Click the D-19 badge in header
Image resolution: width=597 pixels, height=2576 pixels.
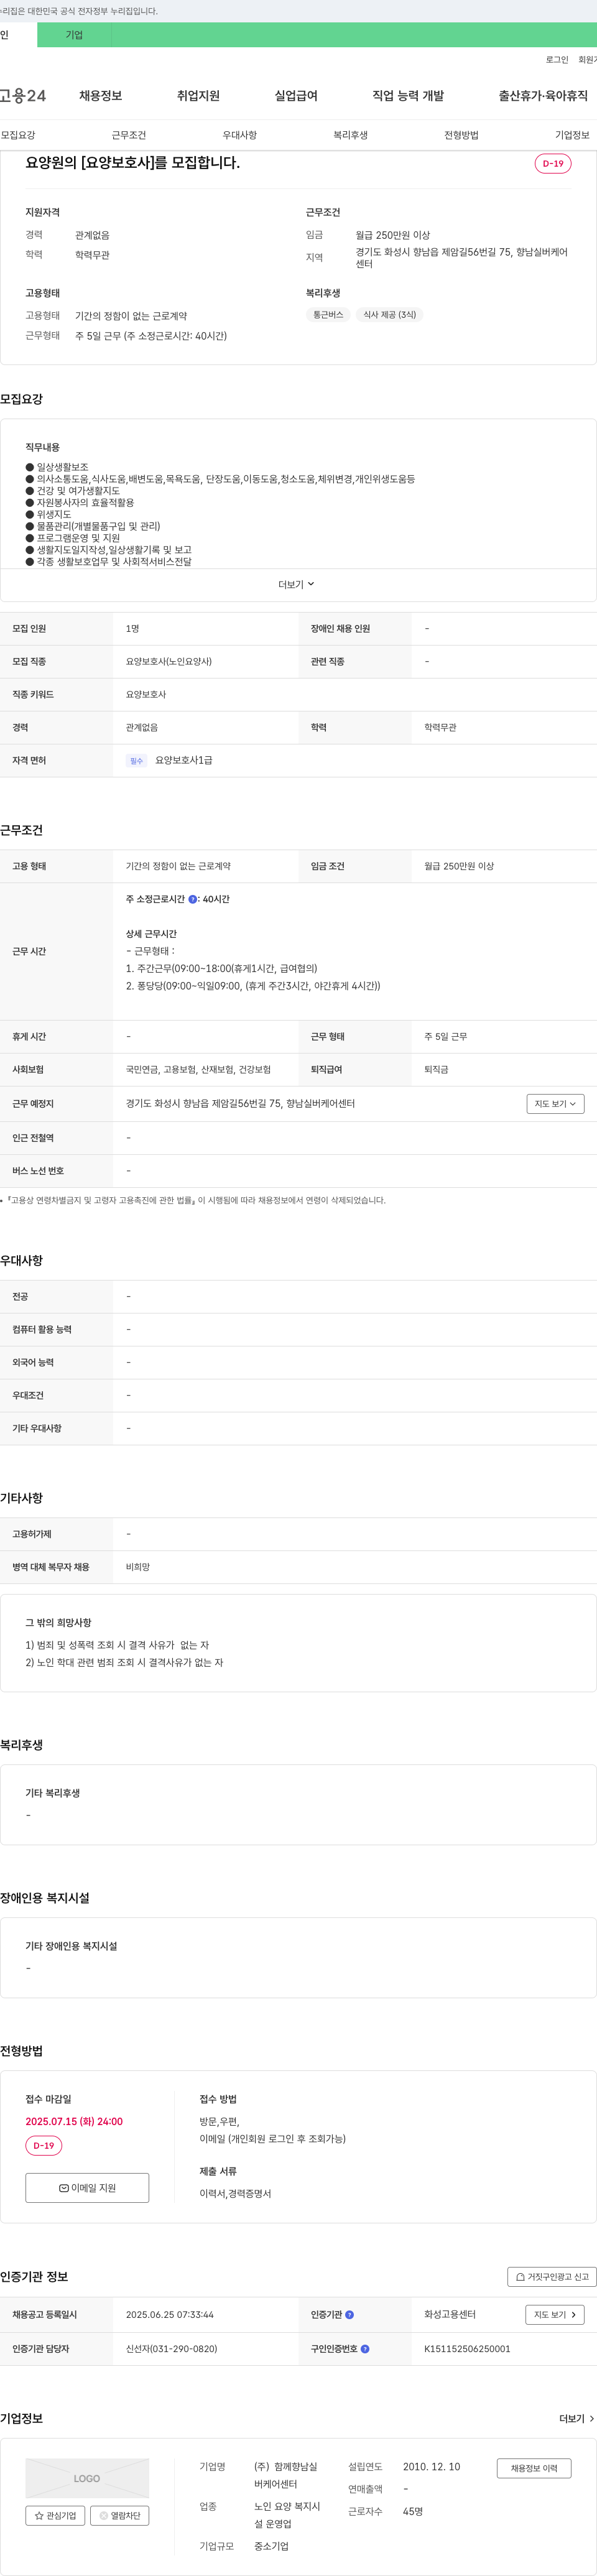[x=553, y=163]
